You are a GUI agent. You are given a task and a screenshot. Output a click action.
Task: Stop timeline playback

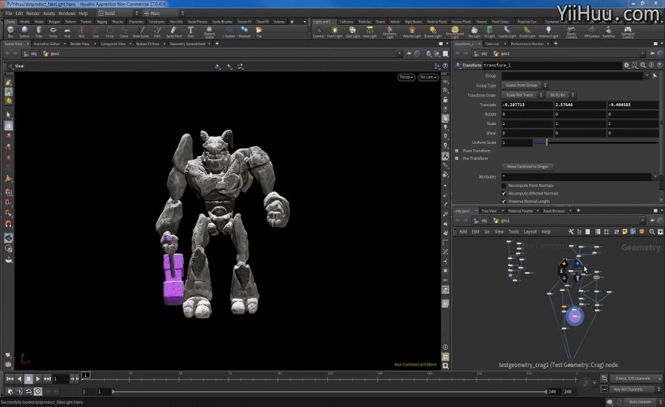coord(29,378)
